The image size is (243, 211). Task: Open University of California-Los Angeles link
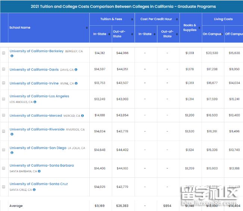coord(39,96)
